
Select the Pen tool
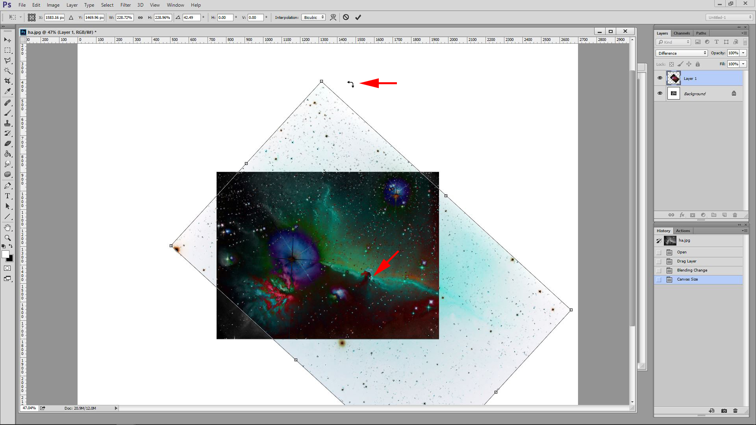(x=7, y=186)
